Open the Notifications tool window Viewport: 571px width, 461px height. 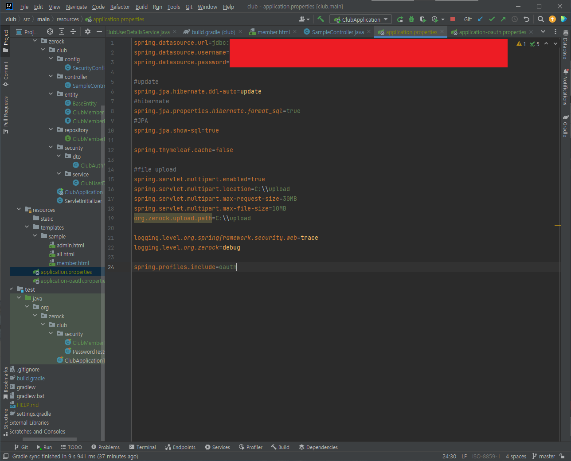[565, 87]
